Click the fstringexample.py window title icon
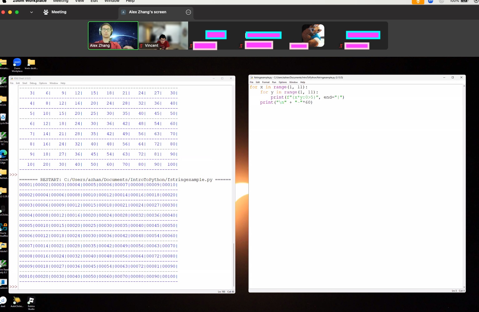Image resolution: width=479 pixels, height=312 pixels. (252, 77)
